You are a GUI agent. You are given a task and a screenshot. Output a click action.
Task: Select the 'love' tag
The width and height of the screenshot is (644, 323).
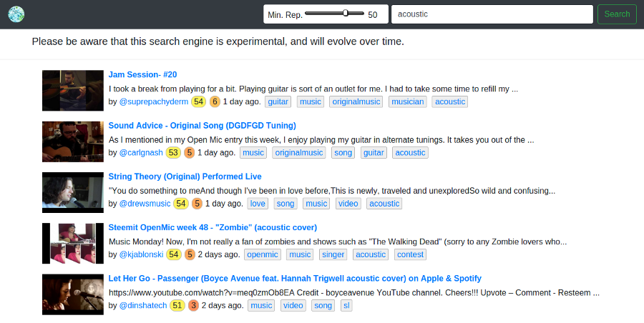point(258,204)
